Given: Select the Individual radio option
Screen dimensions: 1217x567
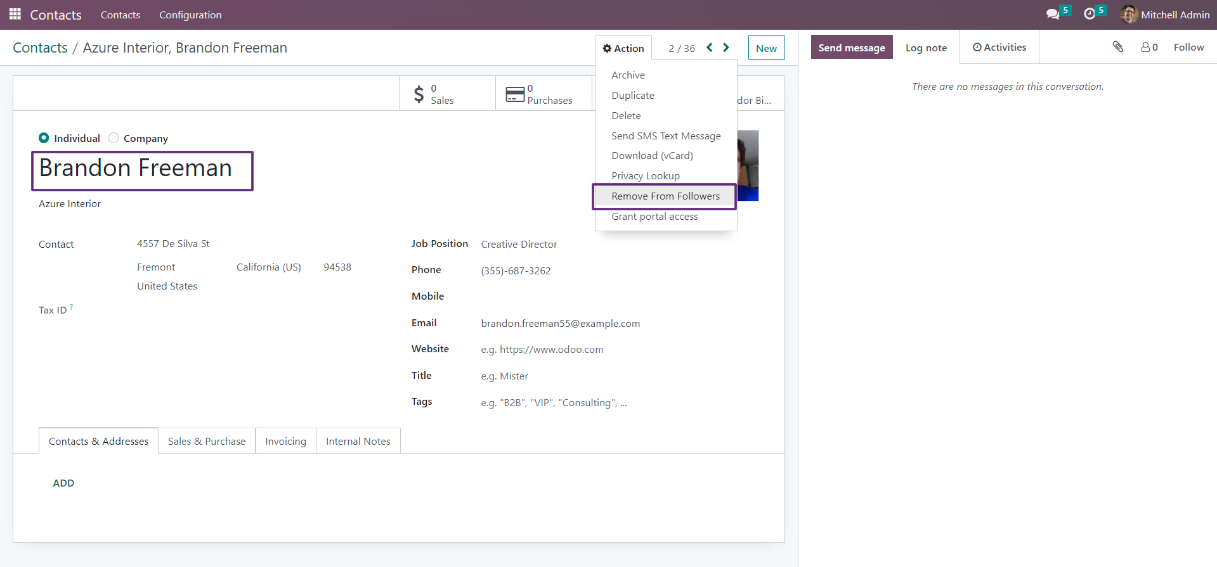Looking at the screenshot, I should (x=44, y=138).
